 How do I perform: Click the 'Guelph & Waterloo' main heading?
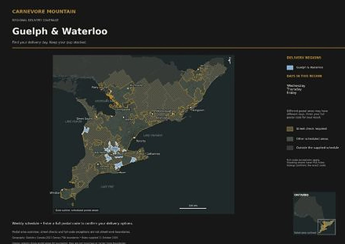[60, 31]
